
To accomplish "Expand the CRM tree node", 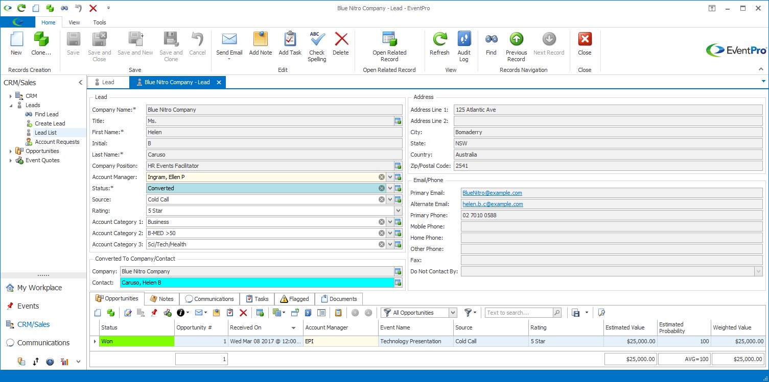I will coord(11,96).
